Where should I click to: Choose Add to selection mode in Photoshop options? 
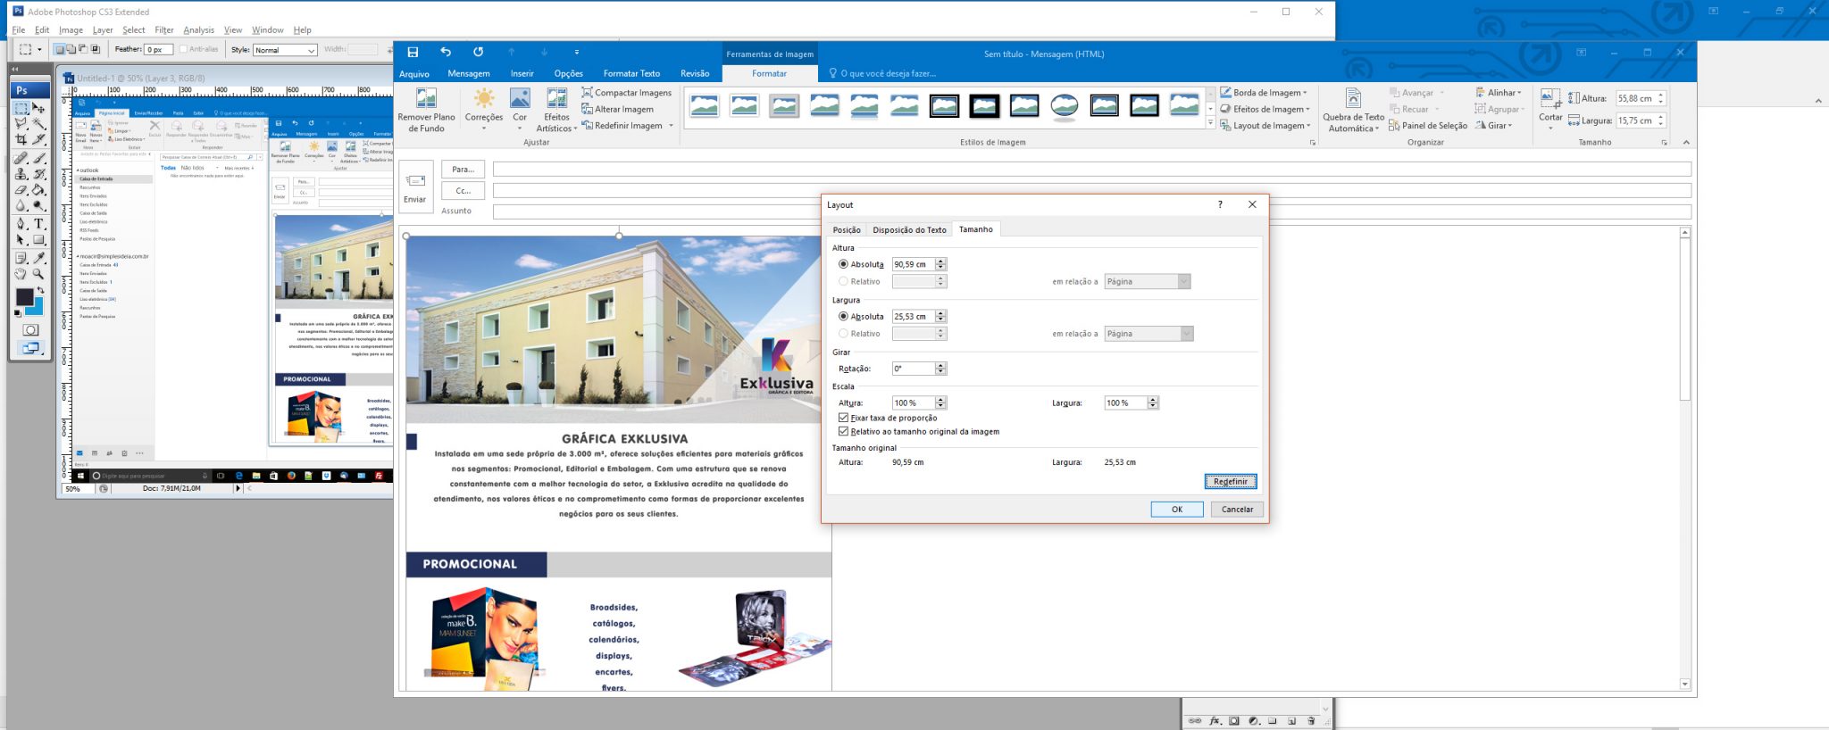(x=71, y=49)
